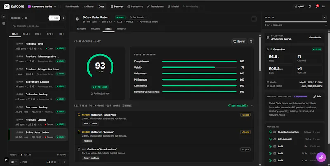Open the SG user avatar

point(323,7)
